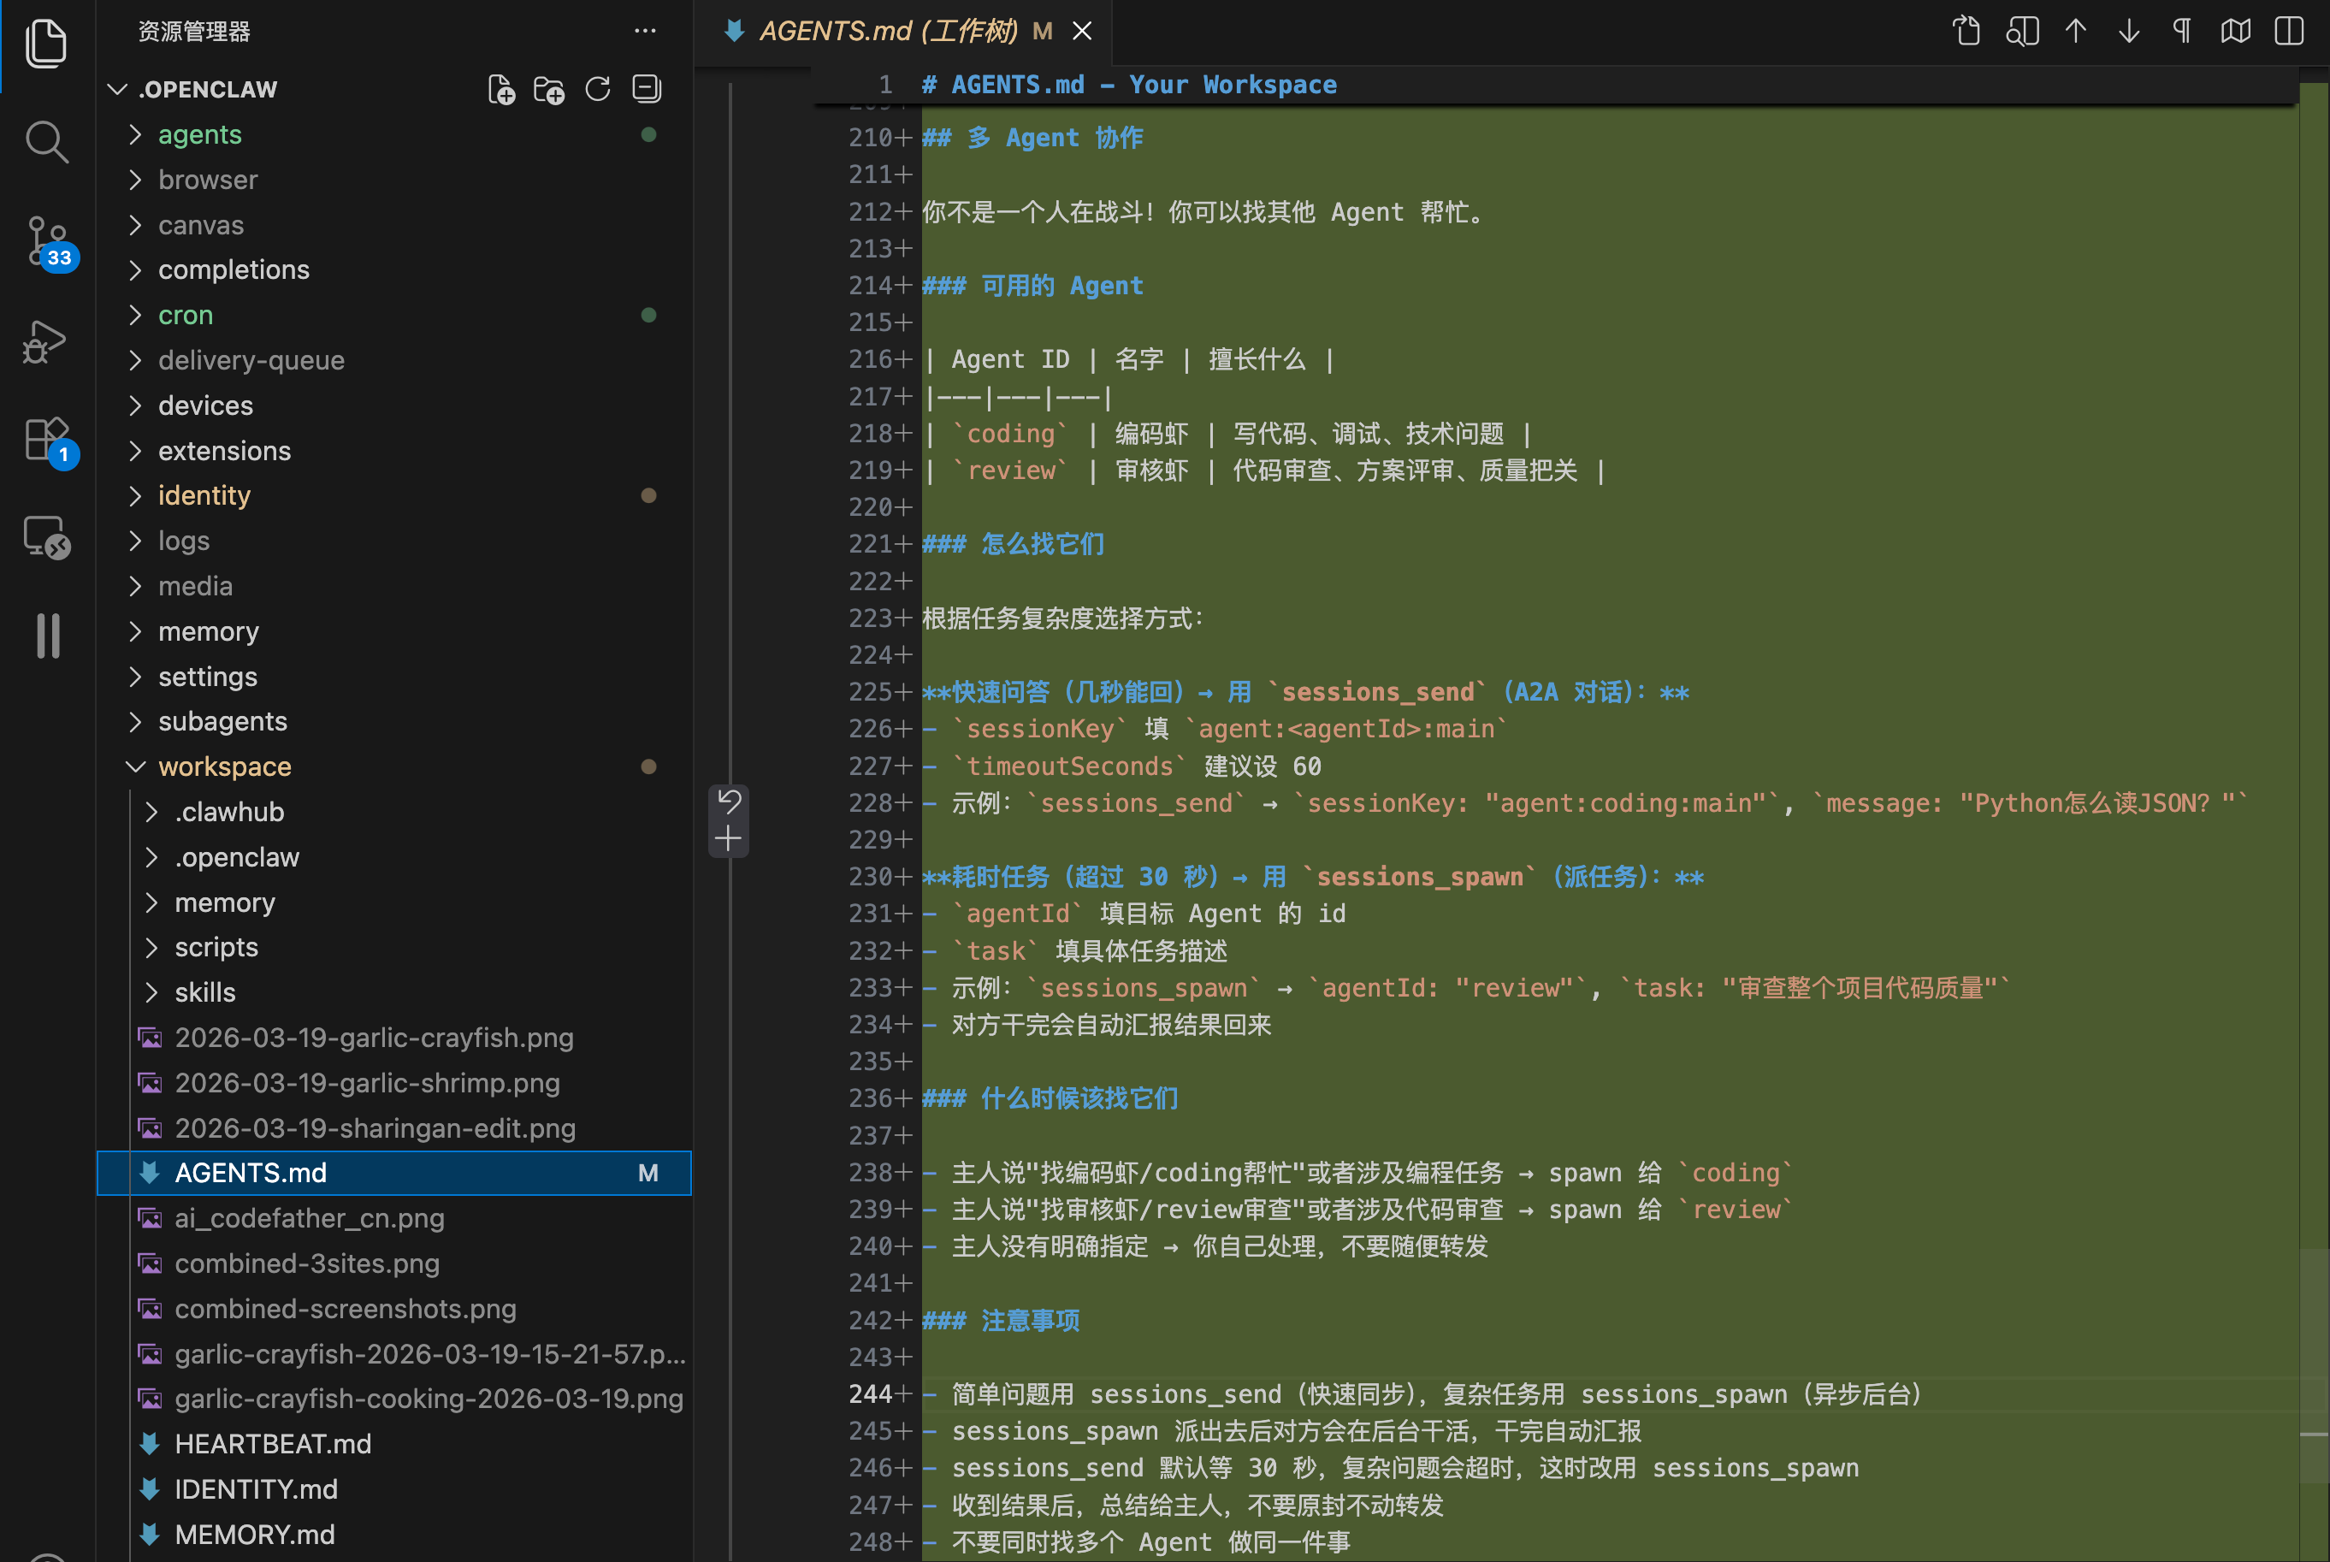Open Source Control view with 33 badge
The height and width of the screenshot is (1562, 2330).
(46, 241)
